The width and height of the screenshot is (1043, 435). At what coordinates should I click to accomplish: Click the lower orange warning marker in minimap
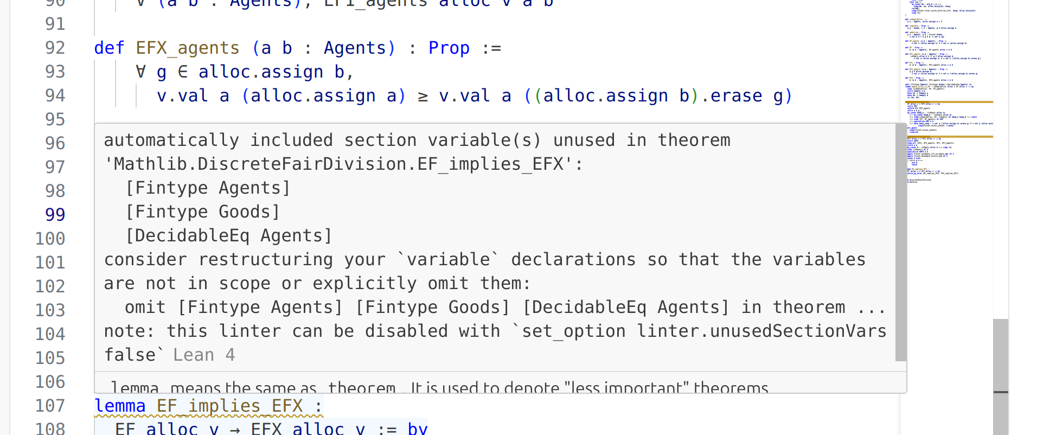(x=949, y=137)
